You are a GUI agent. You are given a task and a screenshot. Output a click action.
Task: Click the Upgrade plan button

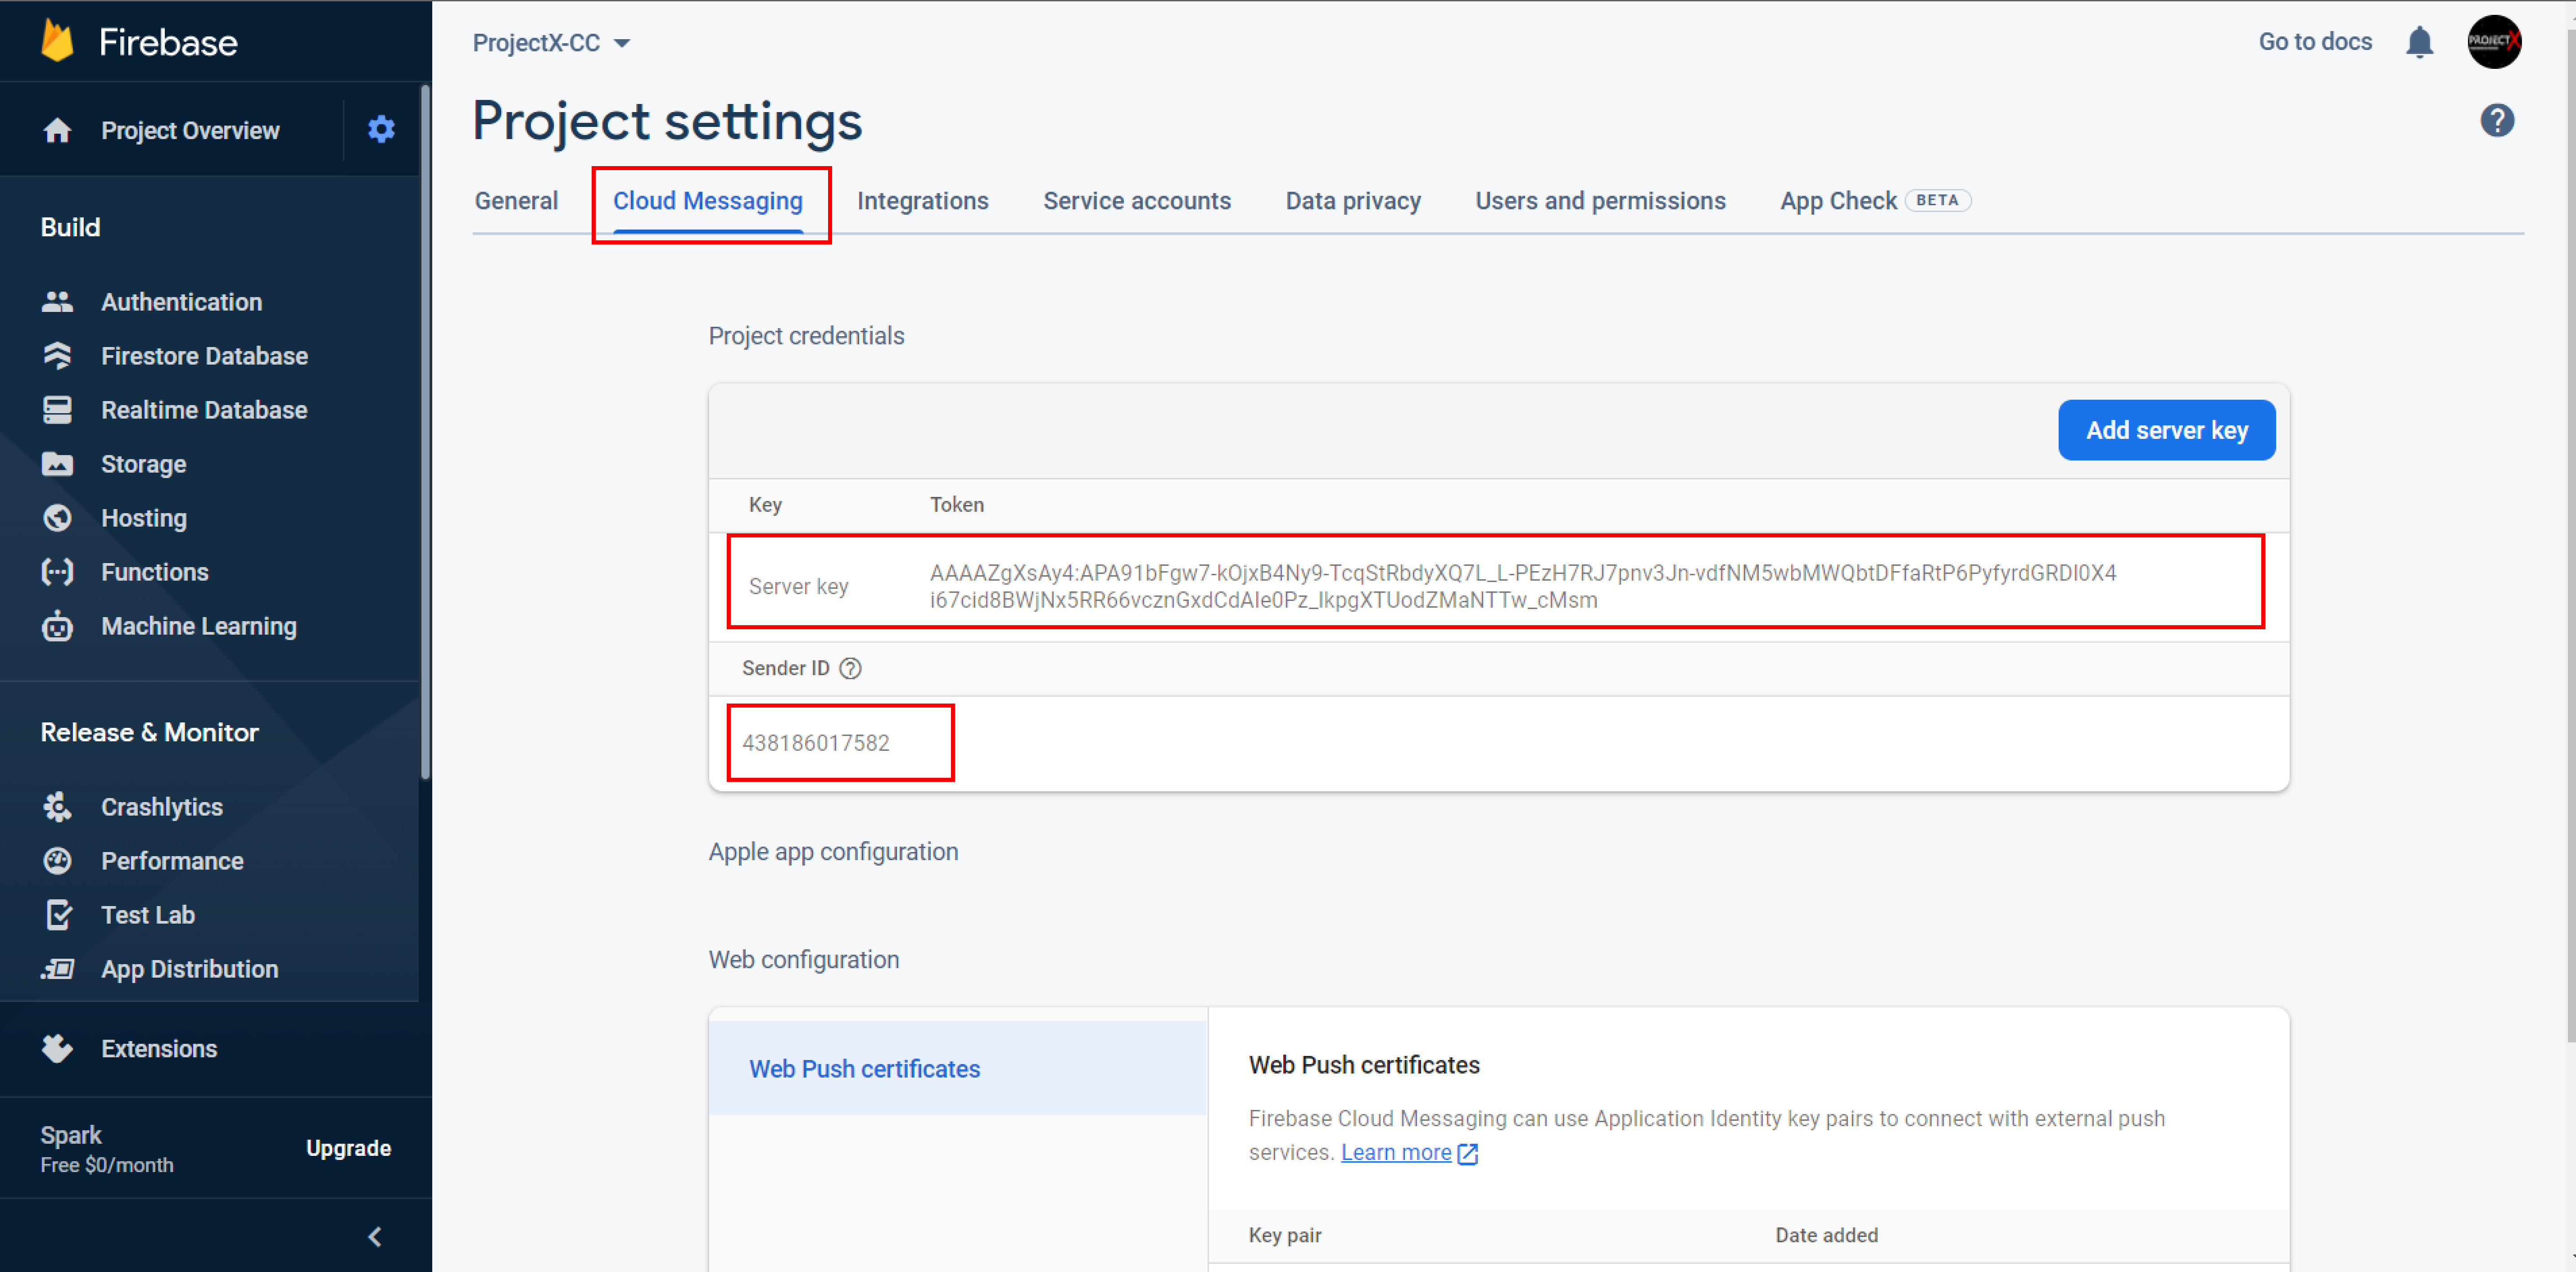tap(348, 1148)
